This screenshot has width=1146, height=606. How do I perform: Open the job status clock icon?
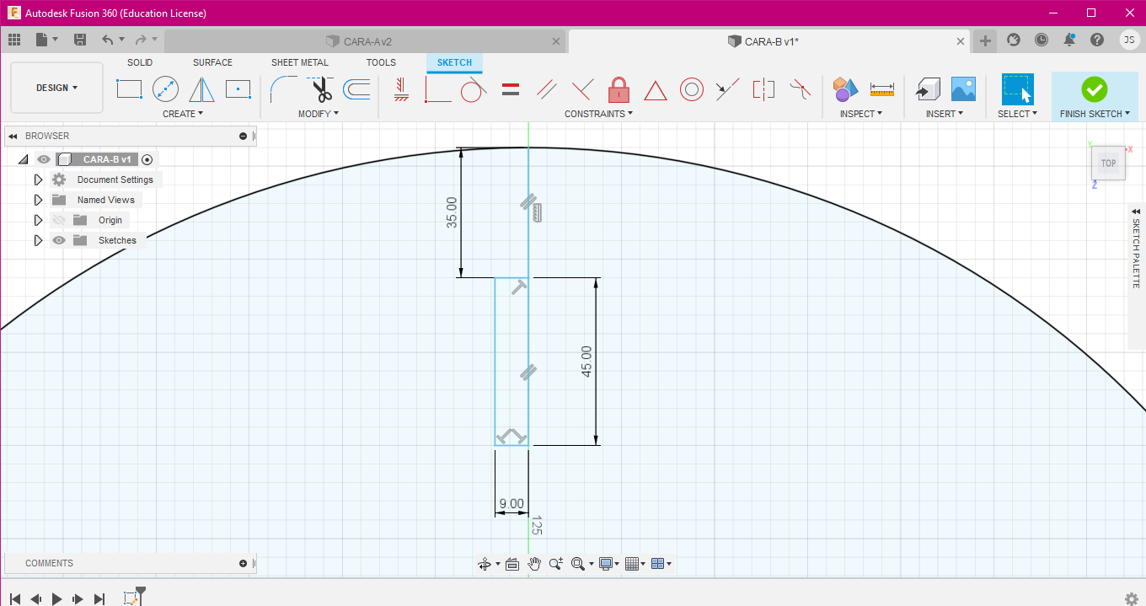coord(1042,40)
